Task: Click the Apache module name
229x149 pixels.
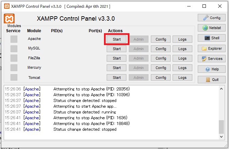Action: 34,39
